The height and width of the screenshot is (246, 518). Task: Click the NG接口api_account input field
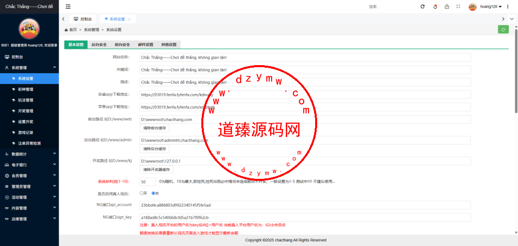click(x=305, y=205)
